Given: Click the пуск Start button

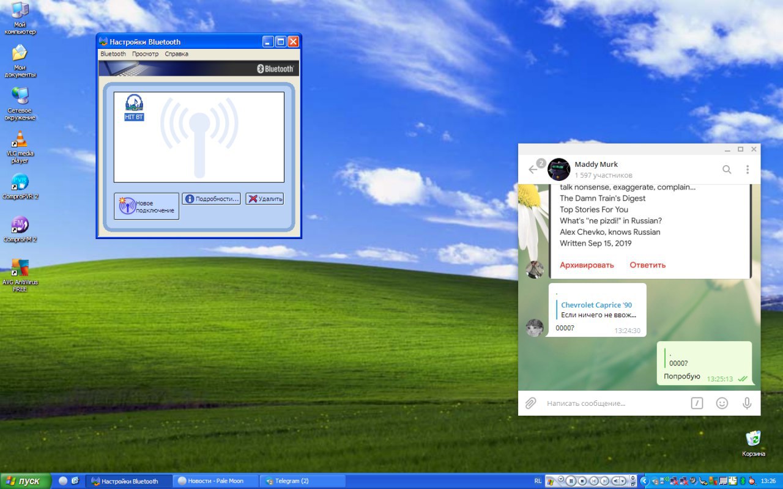Looking at the screenshot, I should coord(25,481).
